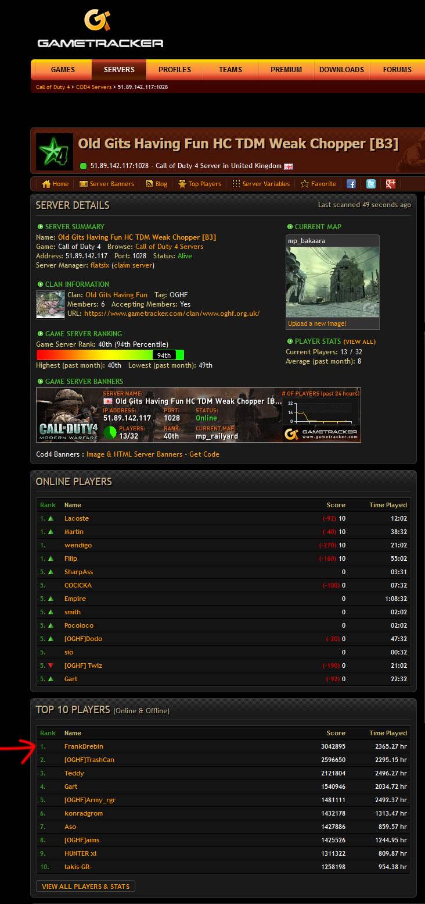Click the GameTracker logo
The width and height of the screenshot is (425, 904).
coord(100,29)
